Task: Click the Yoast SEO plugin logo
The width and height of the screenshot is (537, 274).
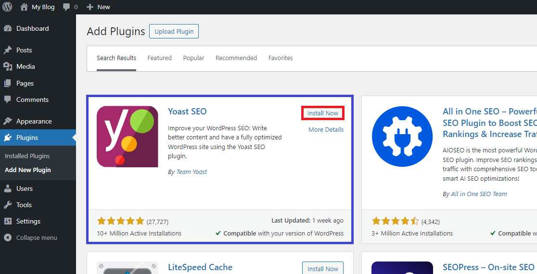Action: pyautogui.click(x=128, y=137)
